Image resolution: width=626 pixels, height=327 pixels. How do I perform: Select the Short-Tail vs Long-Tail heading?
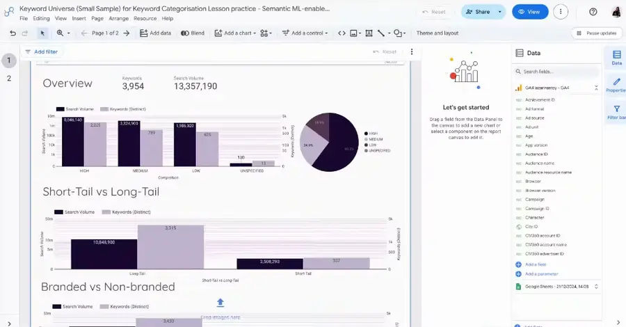coord(101,191)
